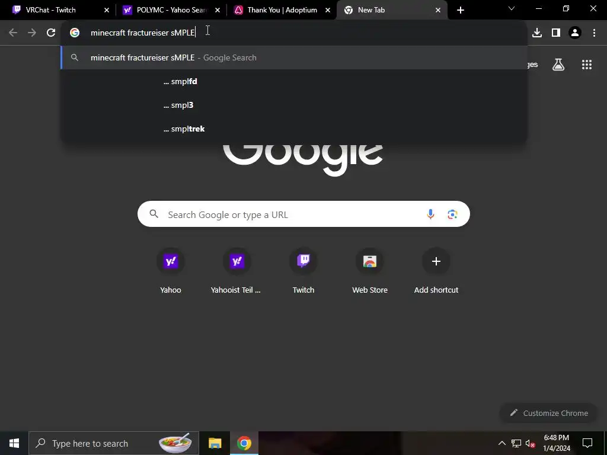Choose the '... smpltrek' suggestion
Image resolution: width=607 pixels, height=455 pixels.
tap(294, 129)
